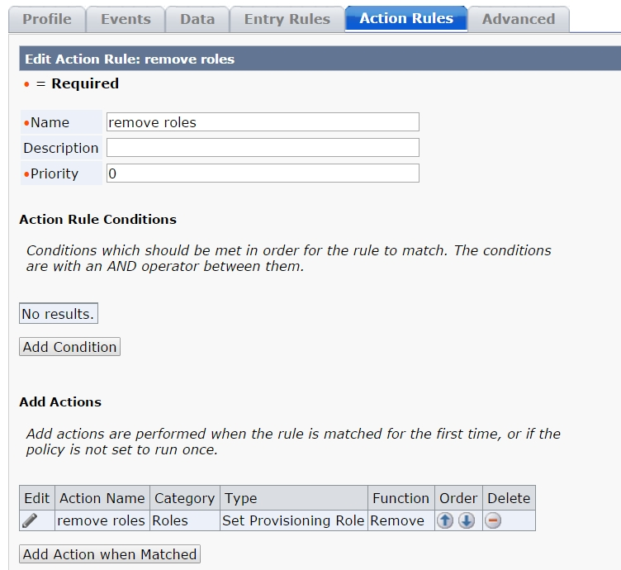Select the Action Rules tab

[x=405, y=18]
